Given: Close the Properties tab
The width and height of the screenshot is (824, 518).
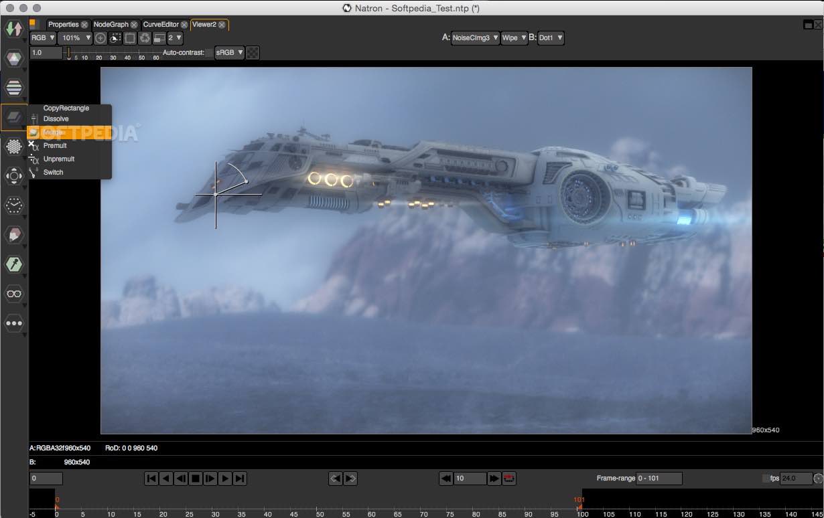Looking at the screenshot, I should click(x=84, y=25).
